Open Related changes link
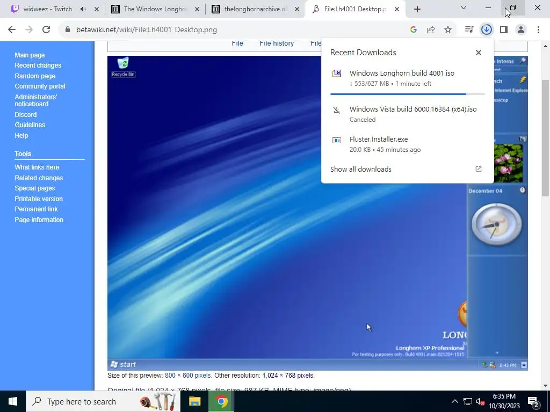Image resolution: width=550 pixels, height=412 pixels. [x=39, y=178]
